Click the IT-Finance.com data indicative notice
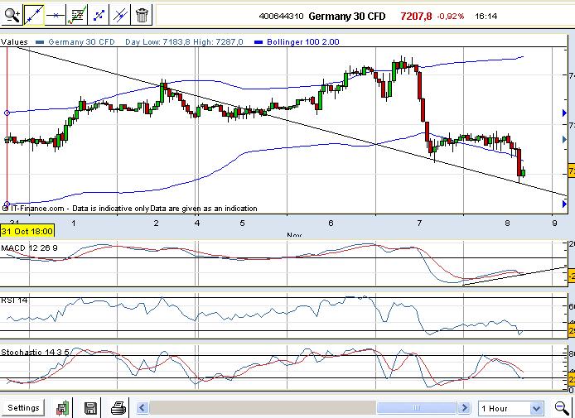575x418 pixels. (130, 209)
